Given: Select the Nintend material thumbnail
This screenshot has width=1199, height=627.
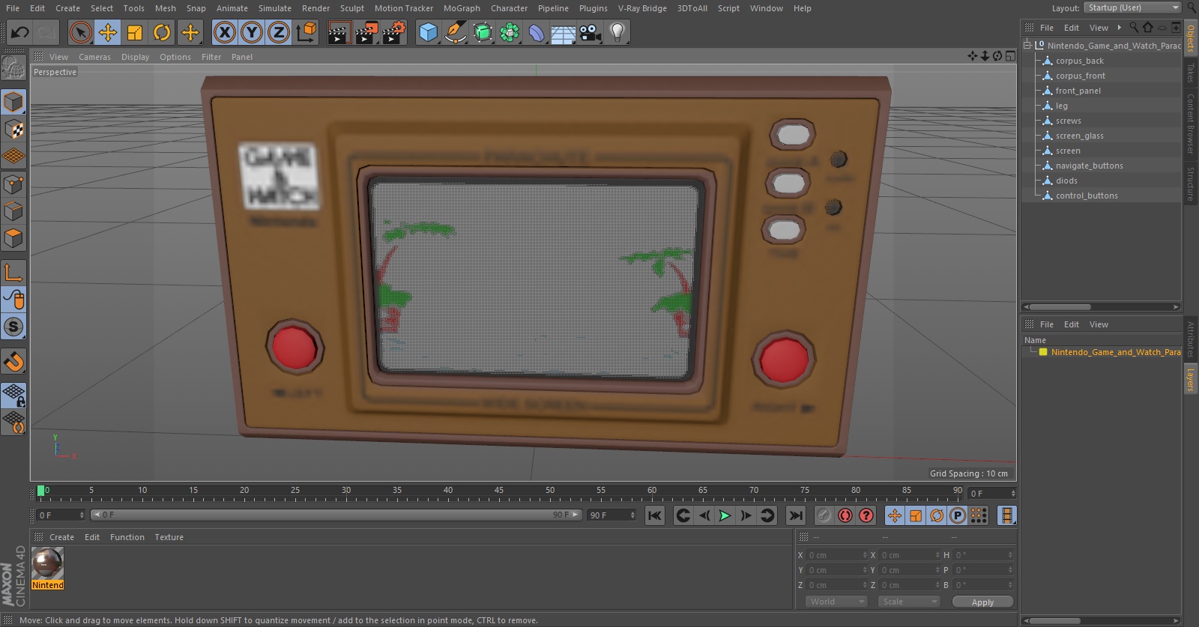Looking at the screenshot, I should pos(47,563).
